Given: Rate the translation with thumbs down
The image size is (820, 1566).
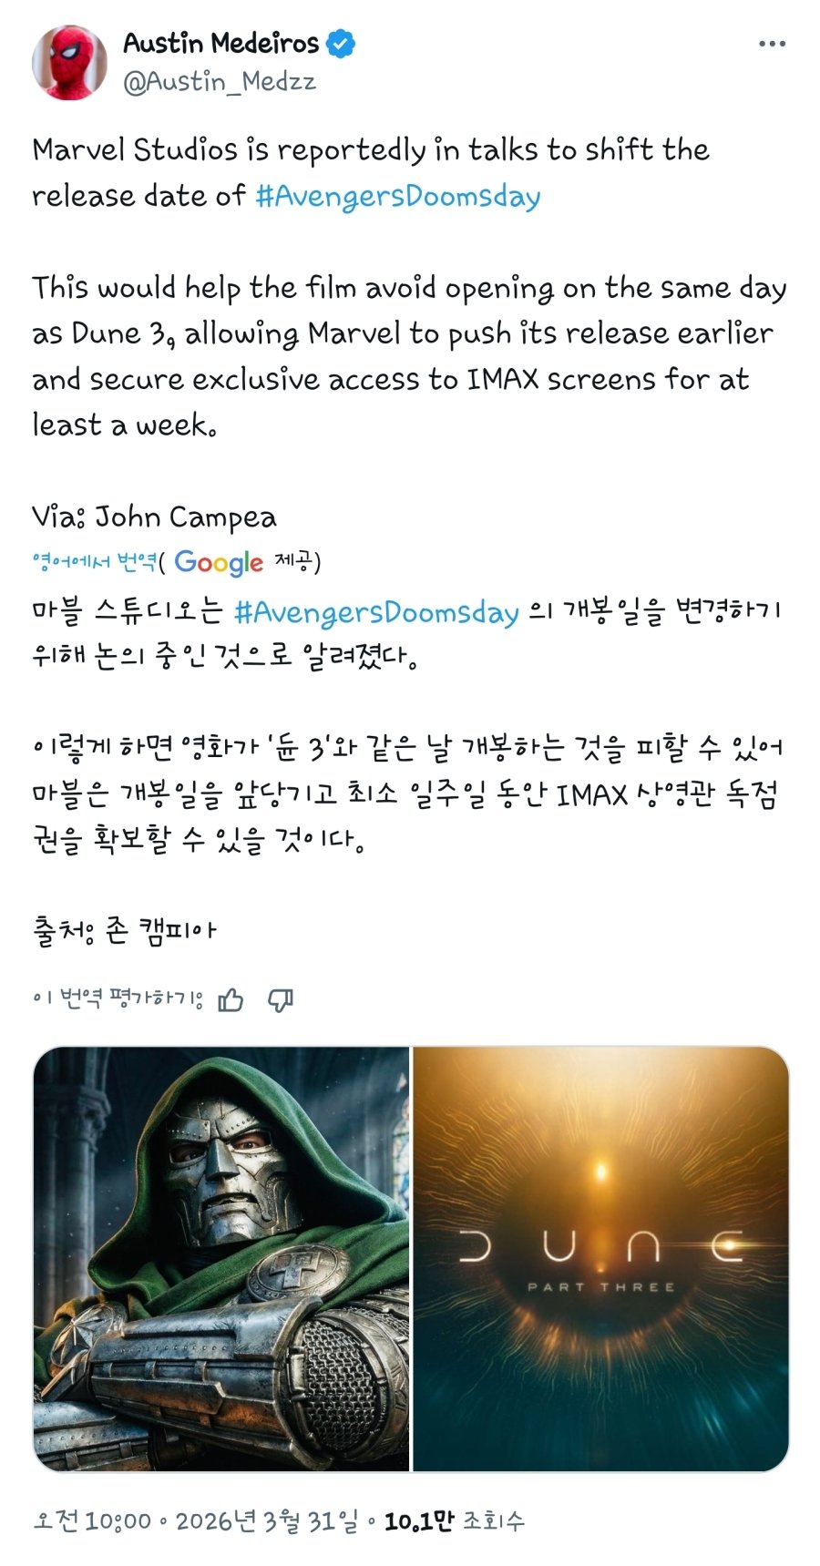Looking at the screenshot, I should coord(280,1000).
